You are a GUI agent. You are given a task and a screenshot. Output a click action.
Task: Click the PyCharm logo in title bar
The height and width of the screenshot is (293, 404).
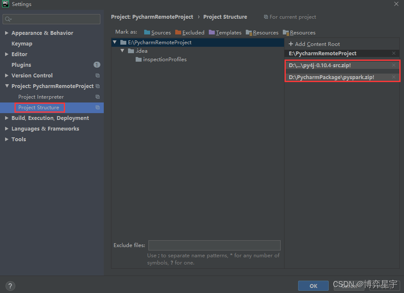click(6, 4)
